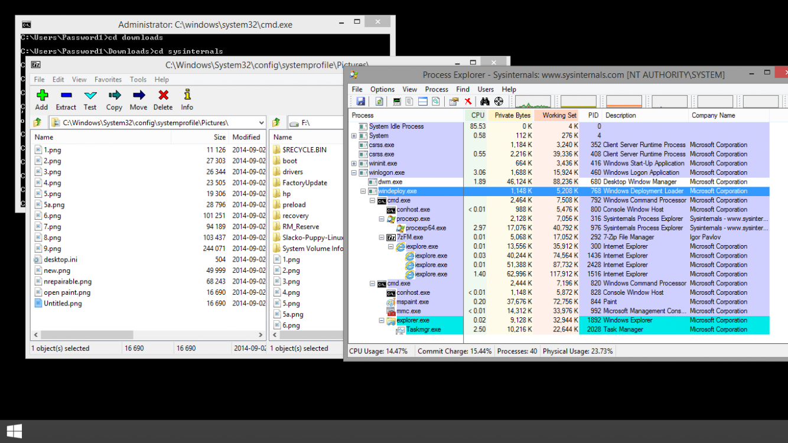
Task: Collapse the winlogon.exe process node
Action: (x=354, y=172)
